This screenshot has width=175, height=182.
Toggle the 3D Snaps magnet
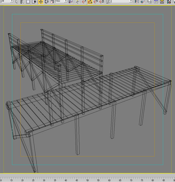[84, 2]
